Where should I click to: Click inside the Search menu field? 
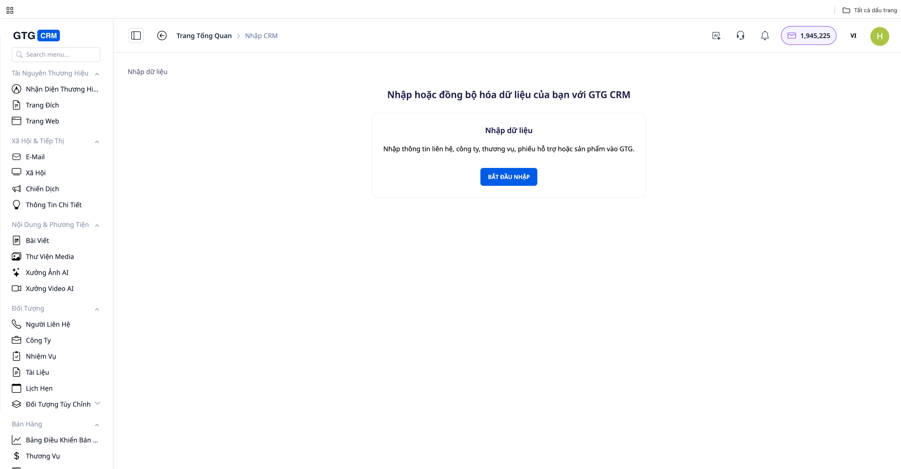(56, 55)
